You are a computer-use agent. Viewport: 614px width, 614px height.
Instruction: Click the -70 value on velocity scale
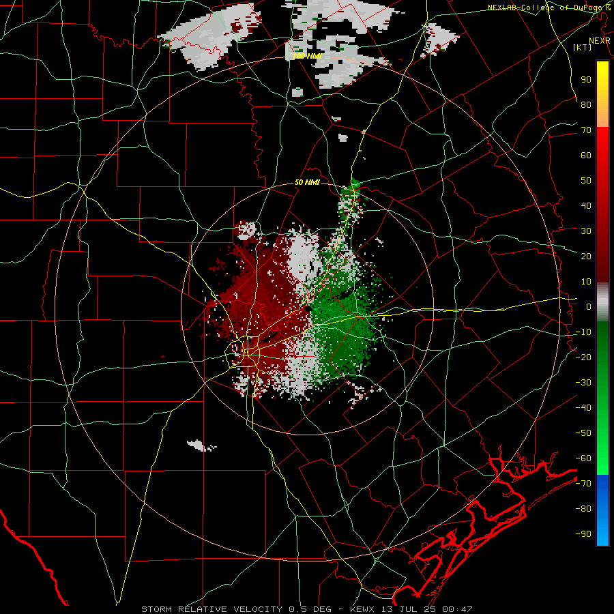(x=583, y=484)
